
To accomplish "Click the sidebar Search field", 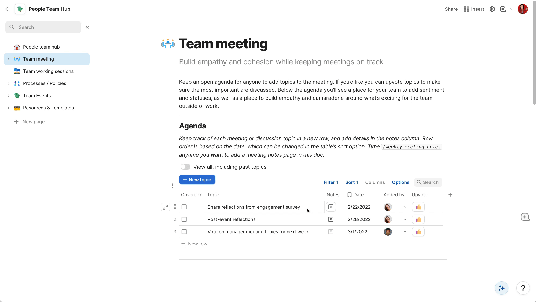I will pos(43,27).
